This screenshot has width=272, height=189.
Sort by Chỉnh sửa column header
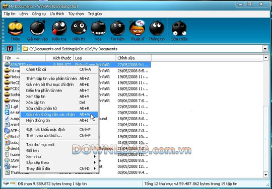click(133, 58)
